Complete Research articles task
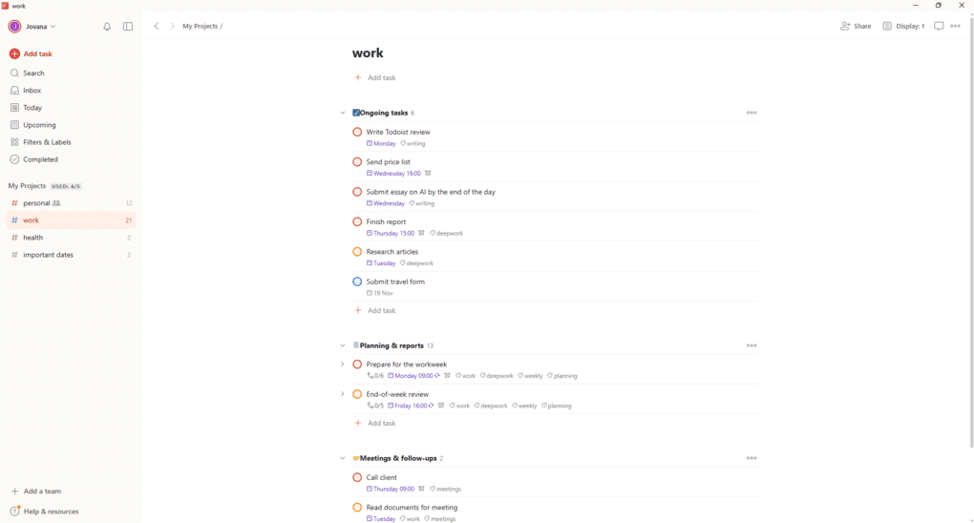Viewport: 974px width, 523px height. 357,252
